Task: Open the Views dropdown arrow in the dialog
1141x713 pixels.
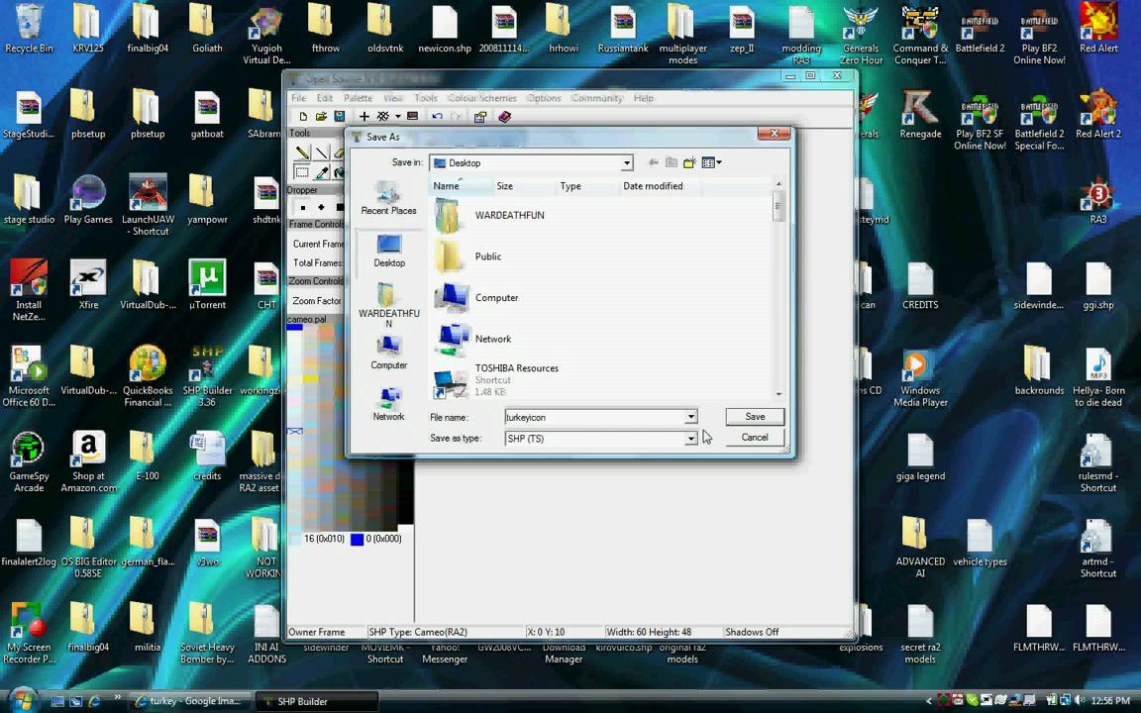Action: pos(720,163)
